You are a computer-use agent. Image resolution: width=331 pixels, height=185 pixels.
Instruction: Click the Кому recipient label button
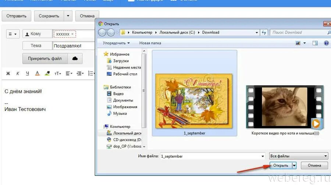[38, 34]
